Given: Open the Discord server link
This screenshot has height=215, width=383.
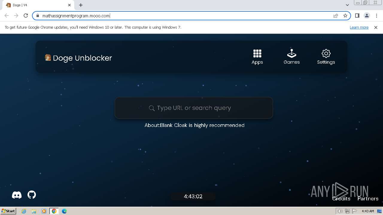Looking at the screenshot, I should point(17,195).
